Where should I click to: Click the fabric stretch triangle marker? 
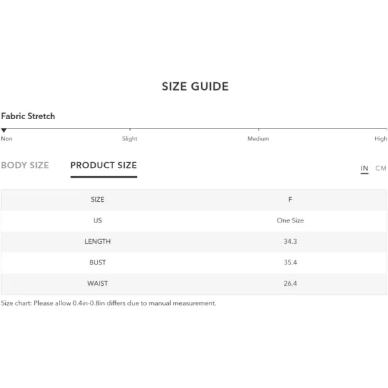4,131
